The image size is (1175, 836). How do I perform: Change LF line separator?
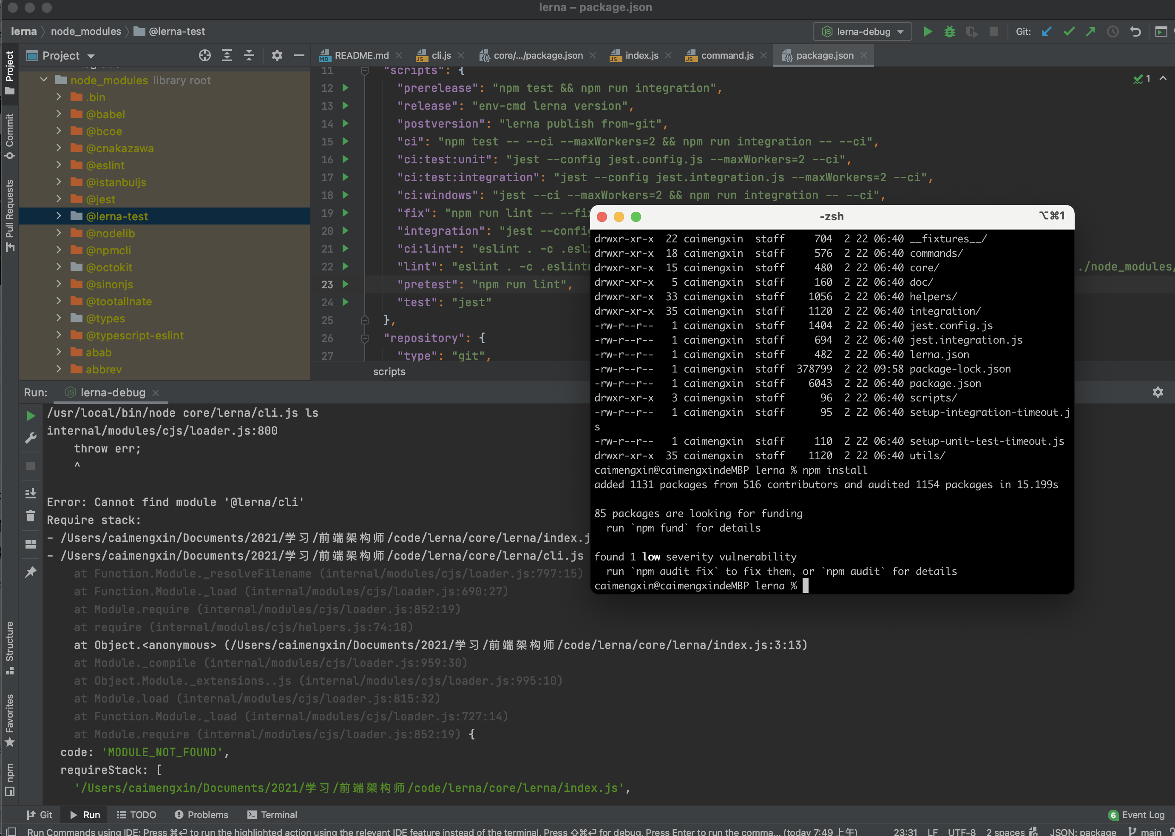pyautogui.click(x=933, y=831)
